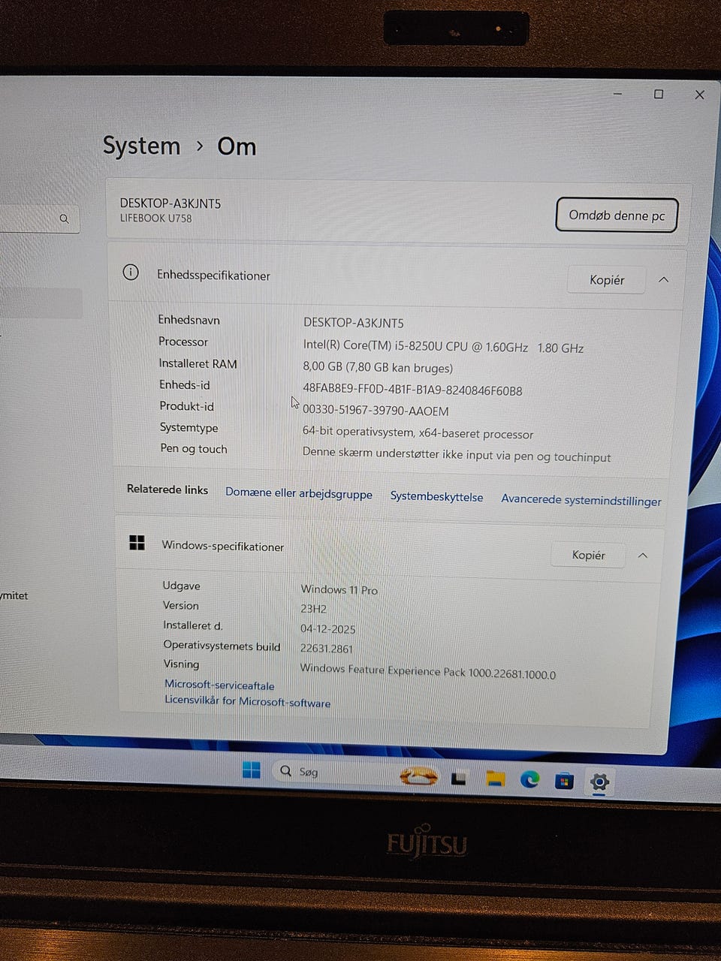The image size is (721, 961).
Task: Click the Udgave label
Action: (x=182, y=586)
